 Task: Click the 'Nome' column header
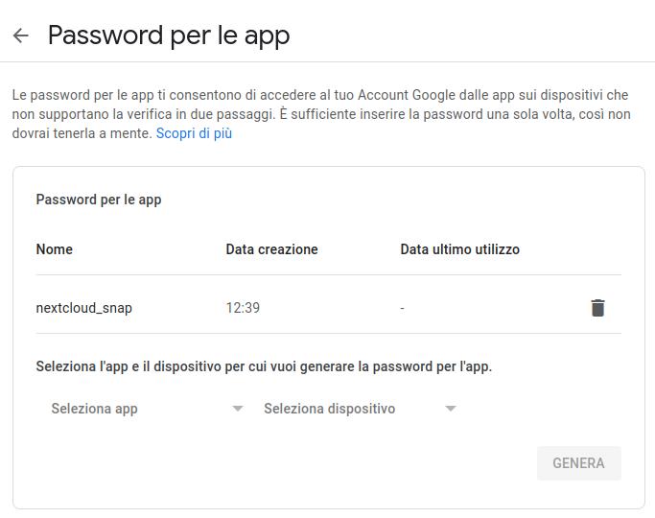pyautogui.click(x=55, y=249)
